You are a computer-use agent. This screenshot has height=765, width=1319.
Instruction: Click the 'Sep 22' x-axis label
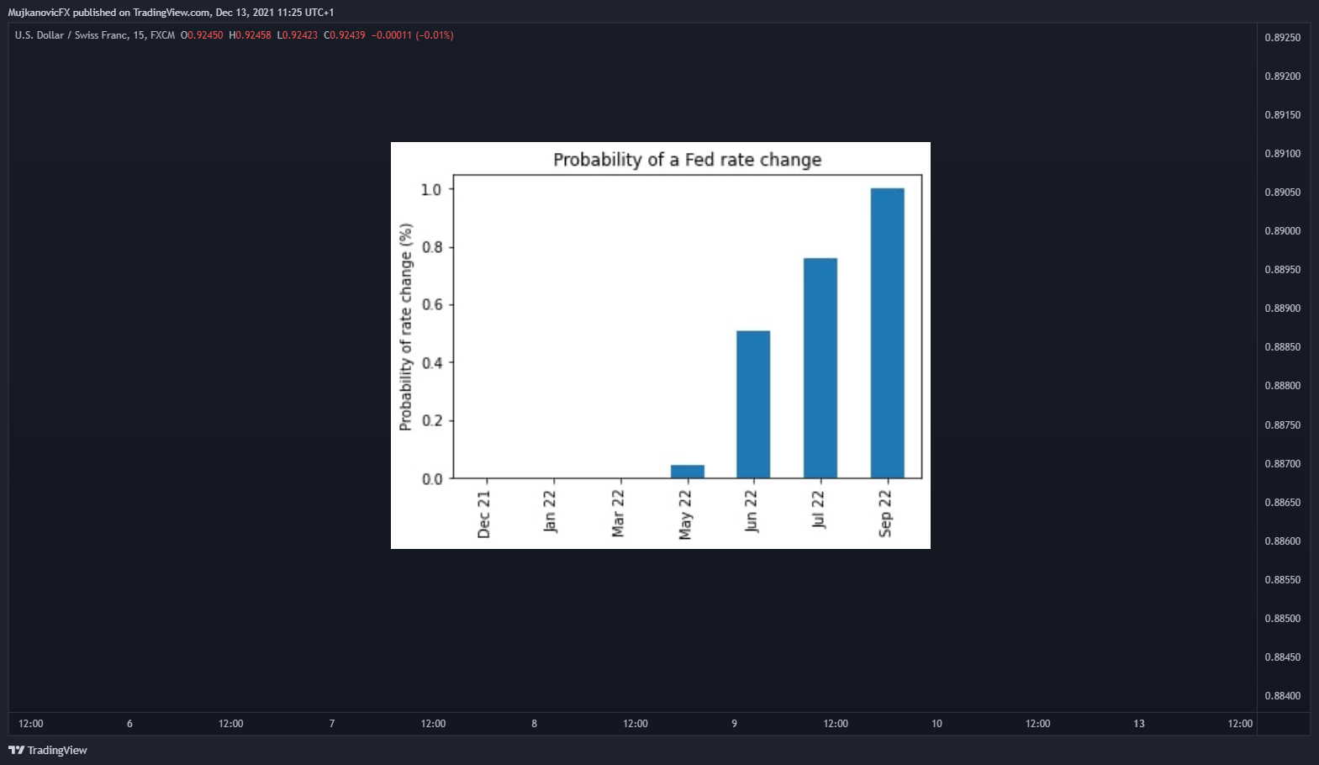(x=885, y=514)
